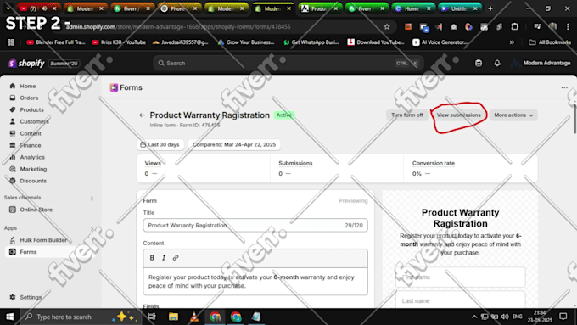The image size is (577, 325).
Task: Go to Products section
Action: [x=31, y=109]
